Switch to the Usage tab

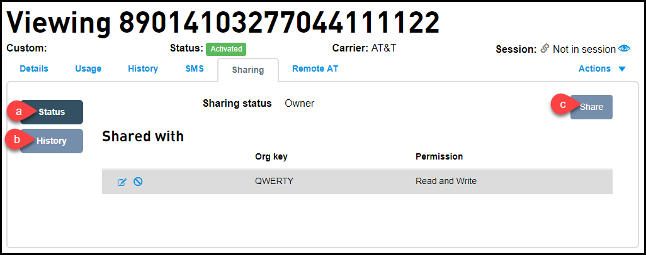point(88,68)
